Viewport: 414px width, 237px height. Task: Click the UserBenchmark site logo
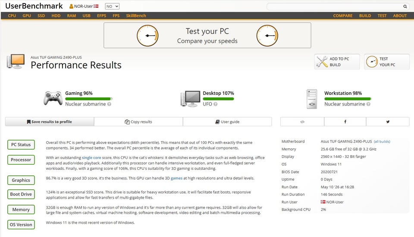tap(34, 6)
